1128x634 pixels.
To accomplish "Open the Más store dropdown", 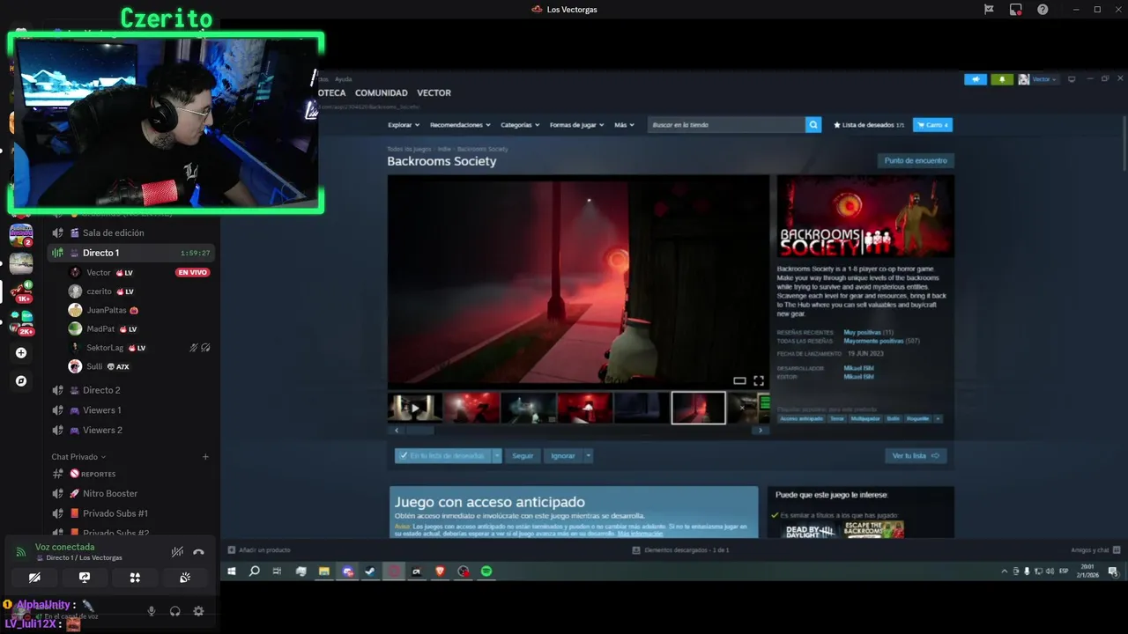I will [x=624, y=125].
